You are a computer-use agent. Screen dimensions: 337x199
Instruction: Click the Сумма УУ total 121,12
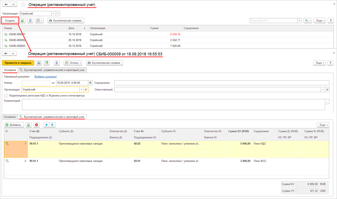(307, 191)
